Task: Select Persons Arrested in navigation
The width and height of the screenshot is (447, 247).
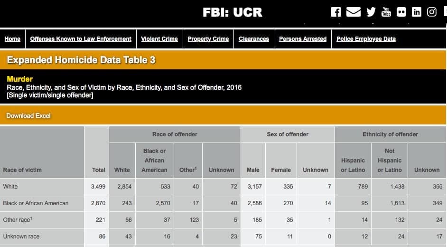Action: [x=303, y=39]
